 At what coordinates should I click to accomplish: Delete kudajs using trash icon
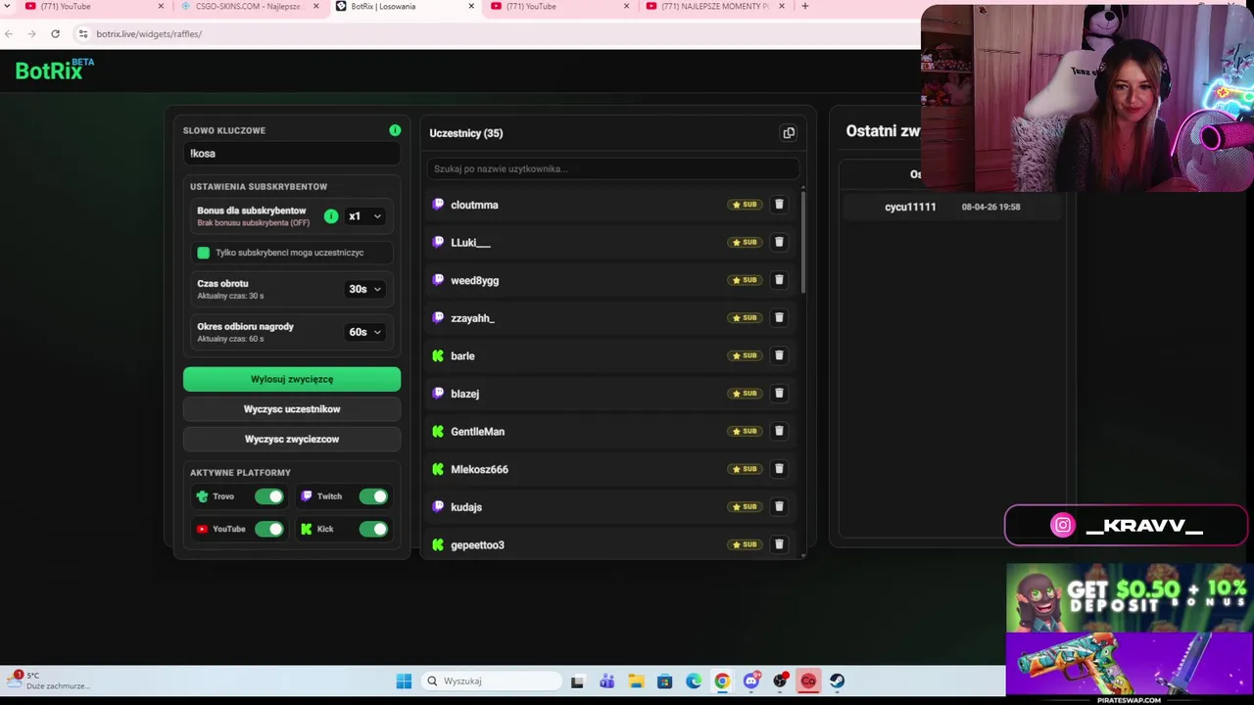(779, 506)
